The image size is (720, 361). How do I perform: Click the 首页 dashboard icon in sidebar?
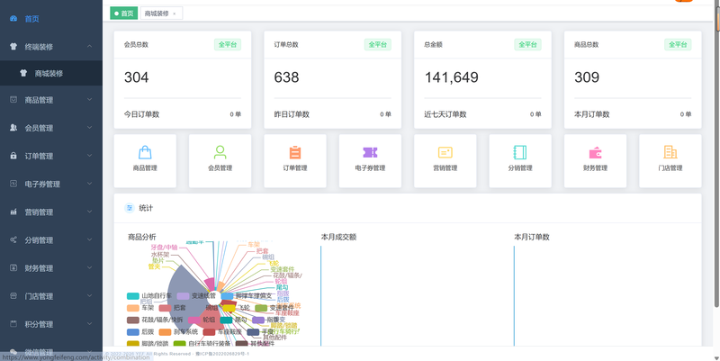tap(13, 19)
